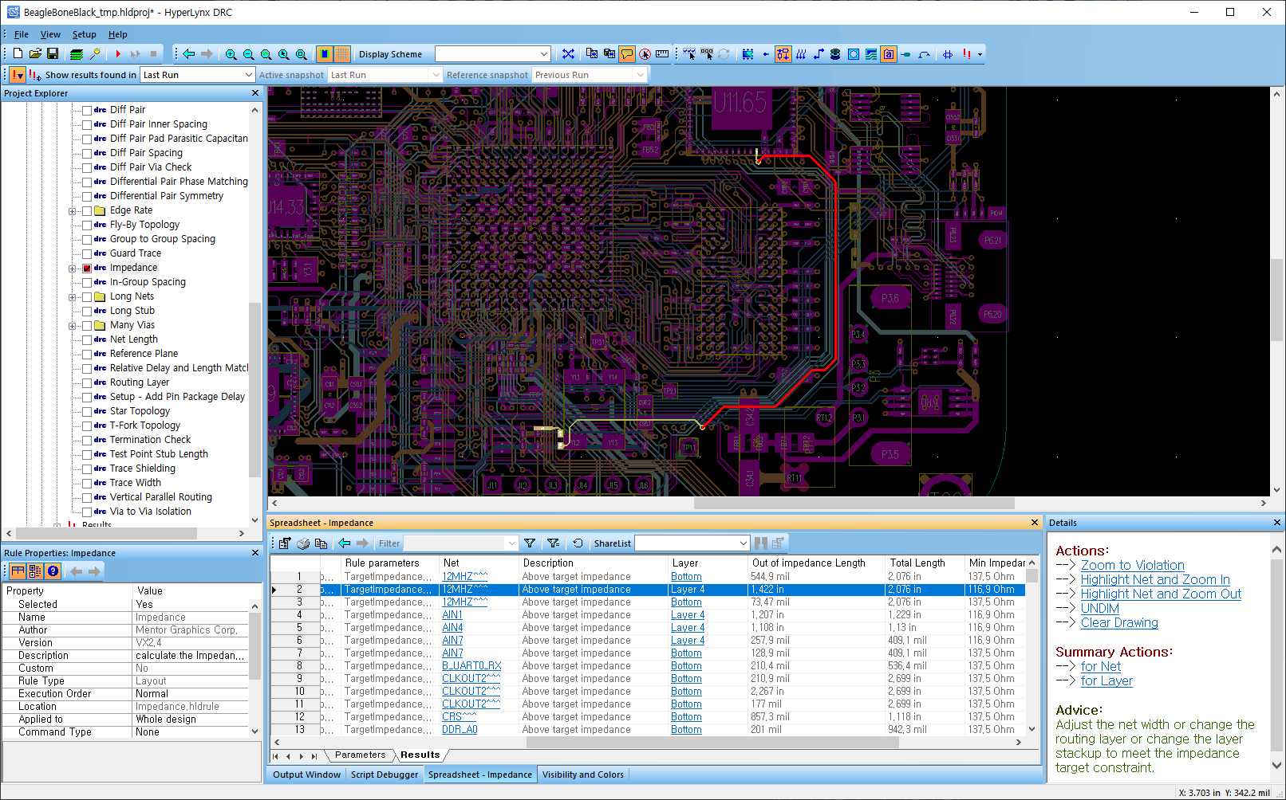Uncheck the Impedance rule checkbox
Viewport: 1286px width, 800px height.
tap(87, 269)
